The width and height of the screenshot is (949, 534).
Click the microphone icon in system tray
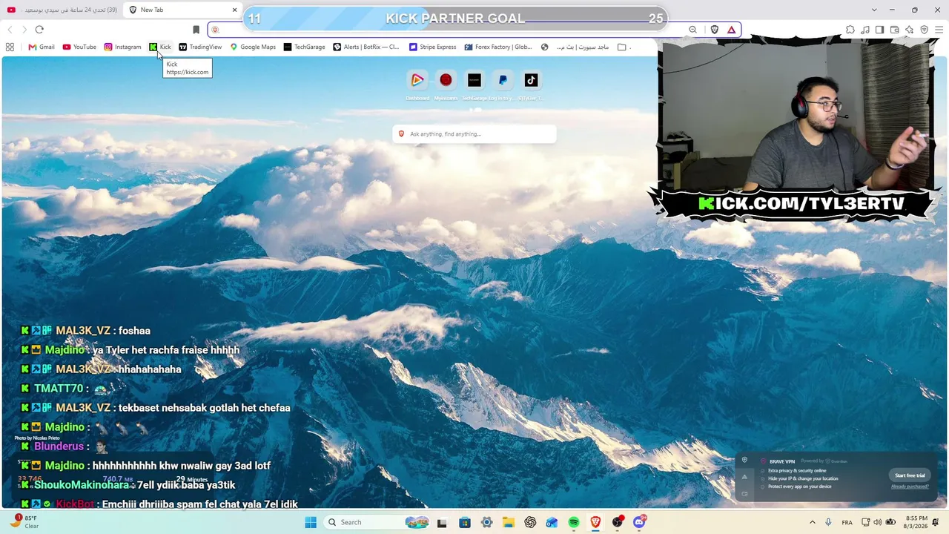[x=829, y=522]
